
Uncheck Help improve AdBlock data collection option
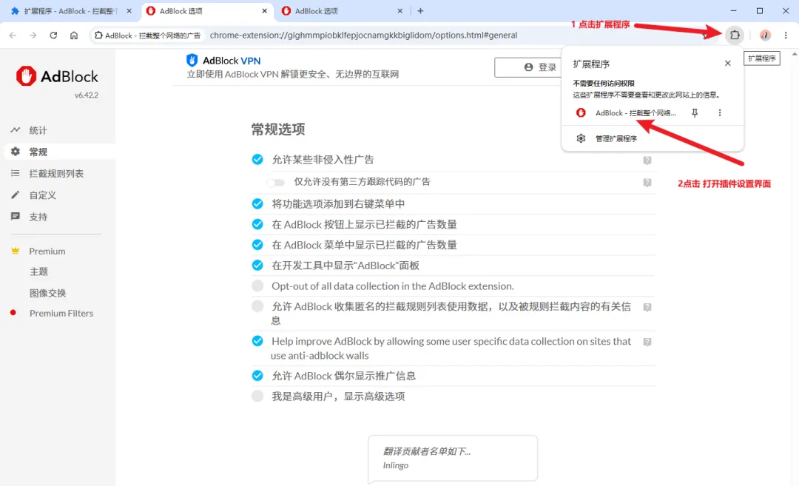point(257,341)
